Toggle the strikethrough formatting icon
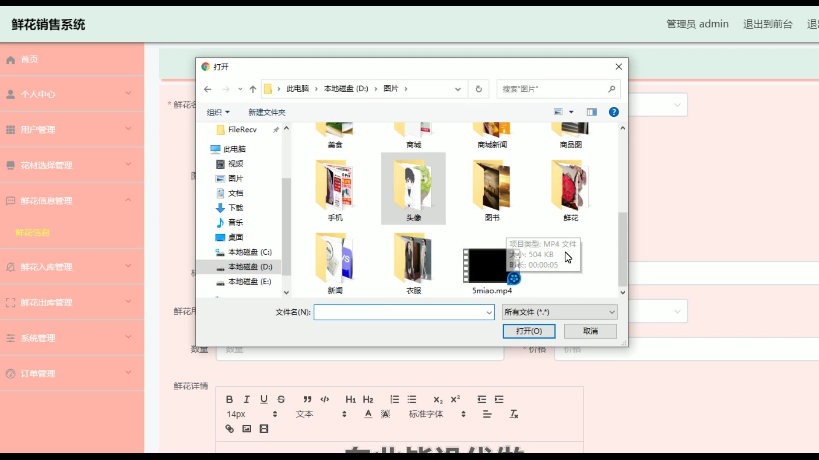819x460 pixels. tap(281, 399)
